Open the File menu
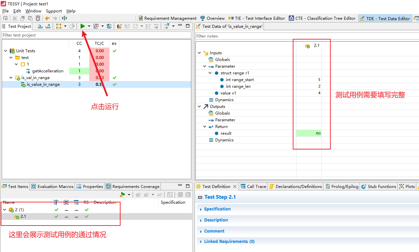Screen dimensions: 419x252 pyautogui.click(x=6, y=11)
